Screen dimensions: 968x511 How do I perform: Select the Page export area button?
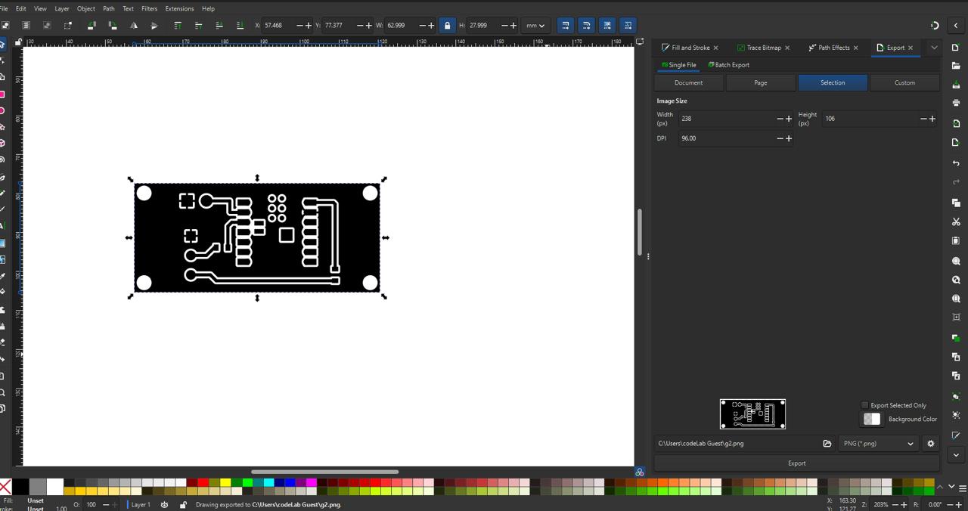coord(761,82)
